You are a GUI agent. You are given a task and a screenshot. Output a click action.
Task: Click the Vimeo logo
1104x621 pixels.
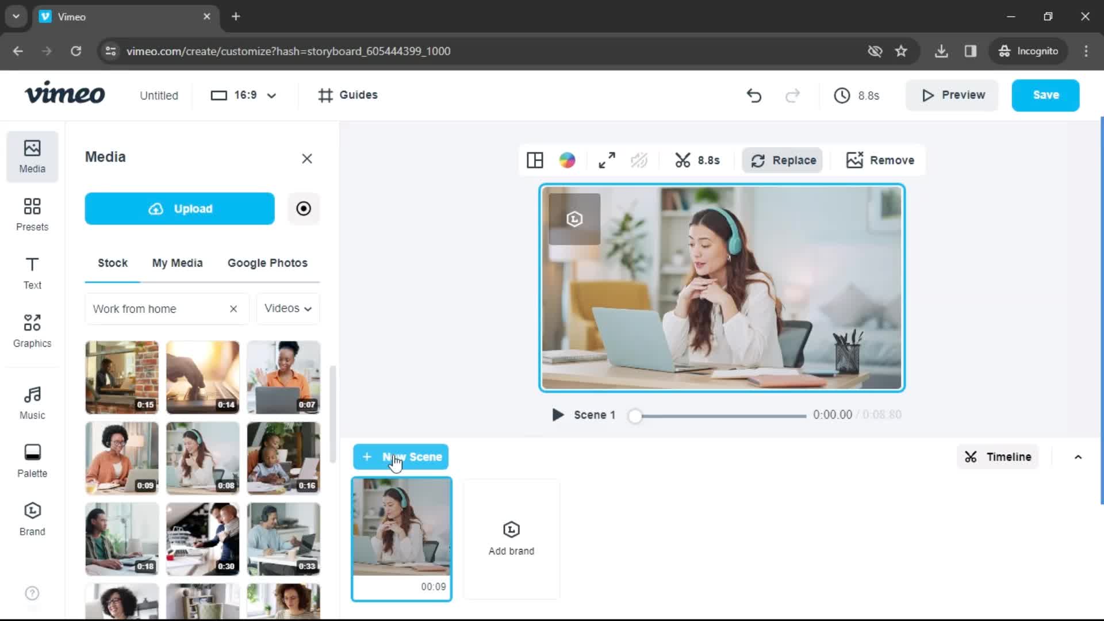coord(64,93)
